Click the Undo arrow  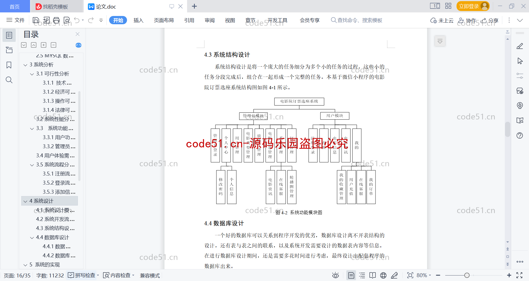(x=77, y=20)
